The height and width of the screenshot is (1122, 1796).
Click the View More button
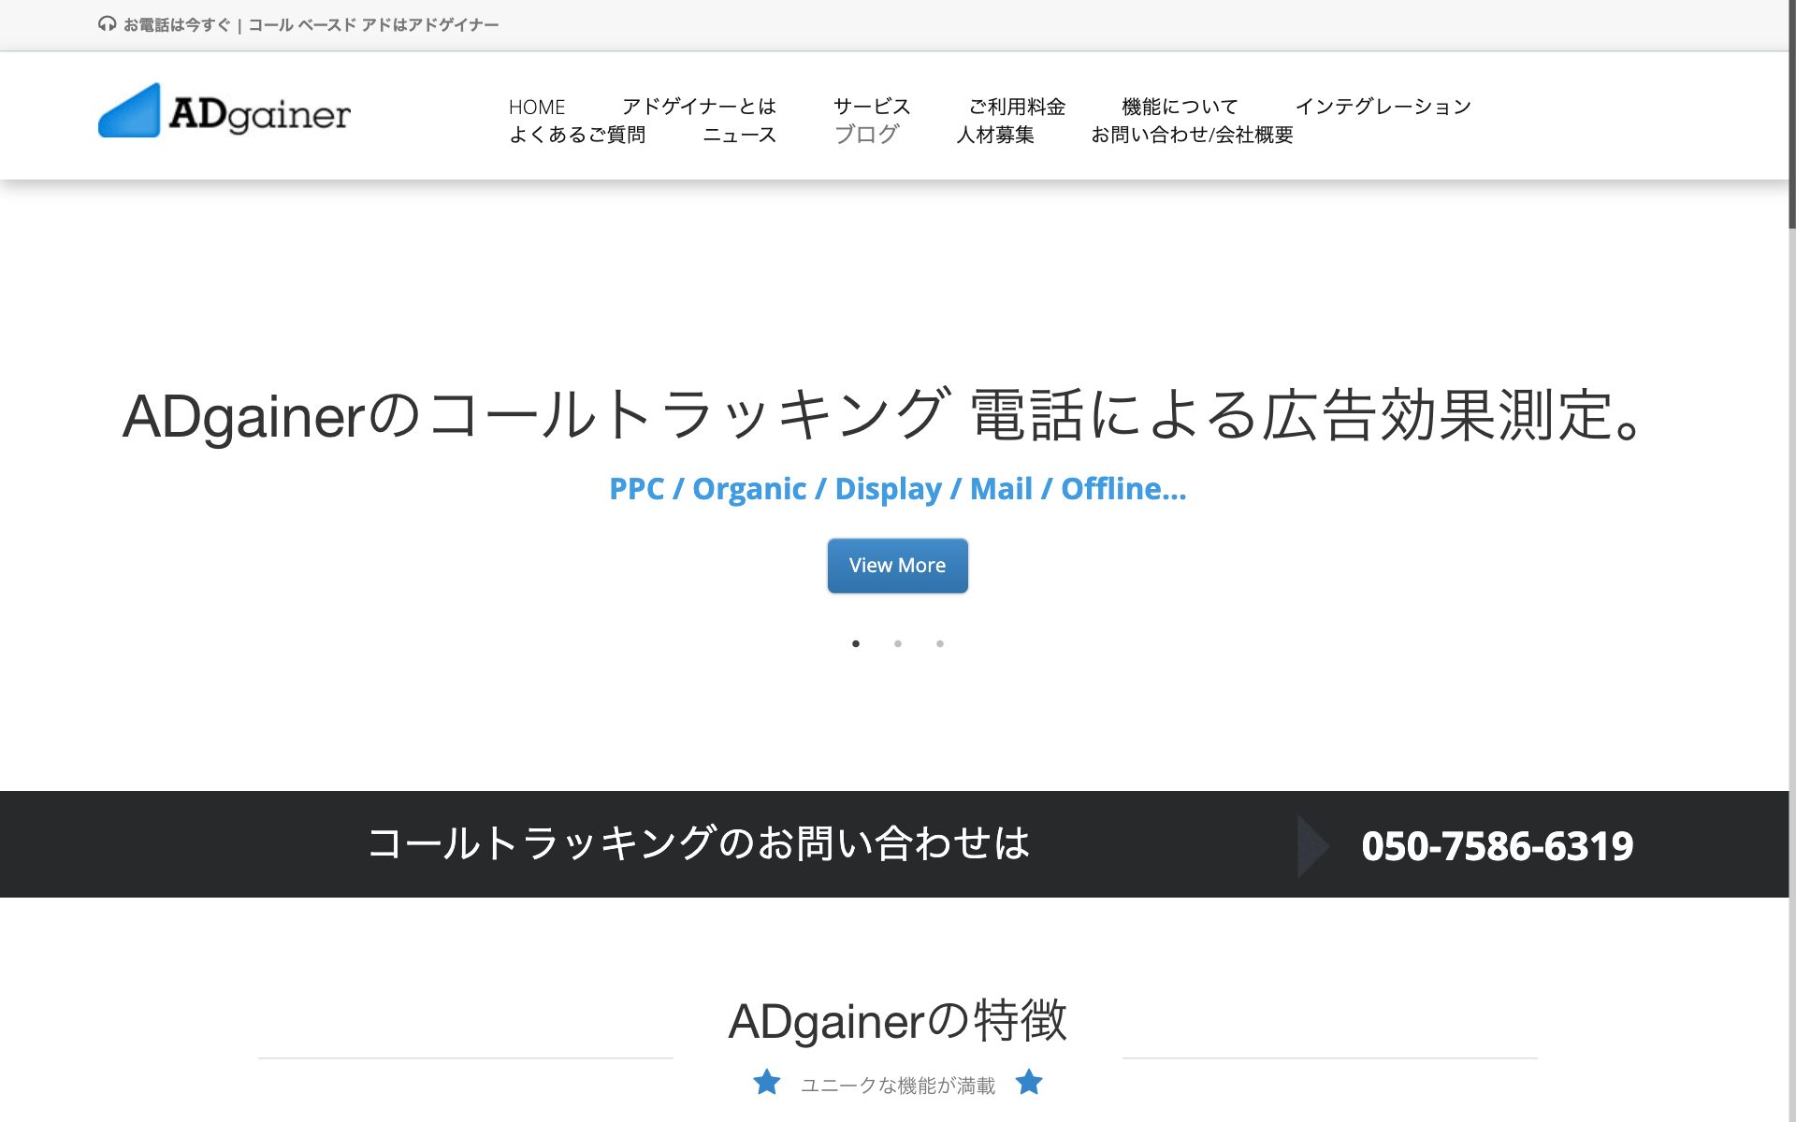(x=897, y=566)
